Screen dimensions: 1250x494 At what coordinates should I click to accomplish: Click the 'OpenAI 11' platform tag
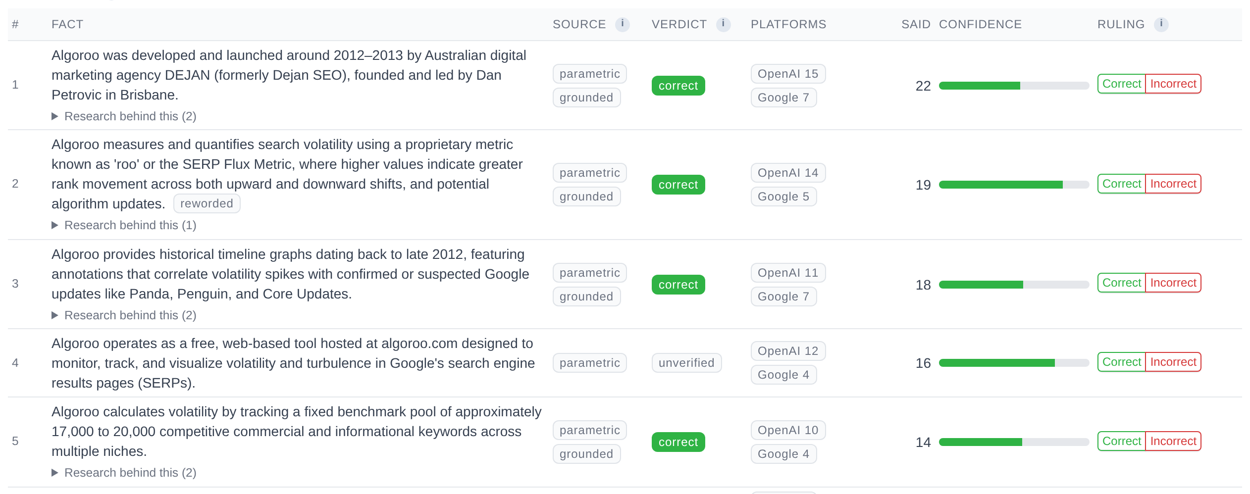pos(788,273)
